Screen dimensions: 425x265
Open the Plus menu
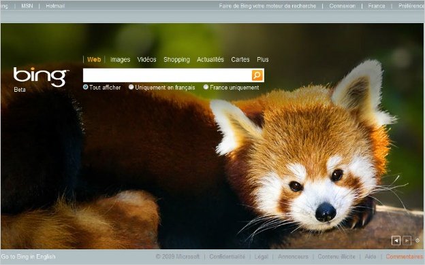[263, 60]
